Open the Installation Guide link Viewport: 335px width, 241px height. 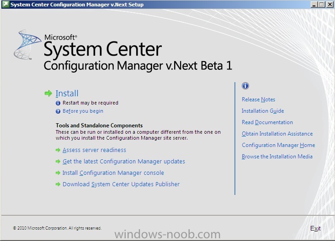tap(263, 111)
